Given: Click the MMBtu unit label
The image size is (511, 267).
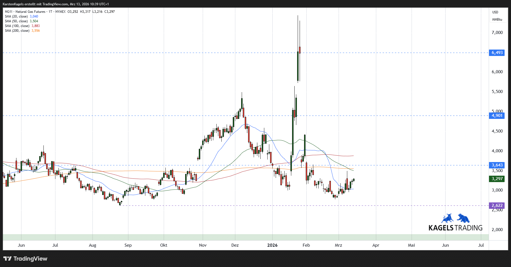Looking at the screenshot, I should (x=497, y=19).
